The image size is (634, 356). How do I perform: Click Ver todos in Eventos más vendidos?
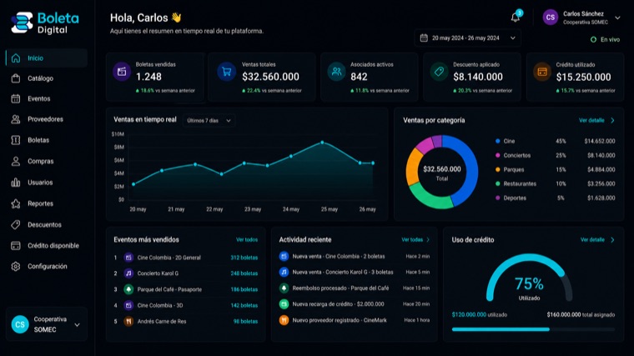point(247,239)
